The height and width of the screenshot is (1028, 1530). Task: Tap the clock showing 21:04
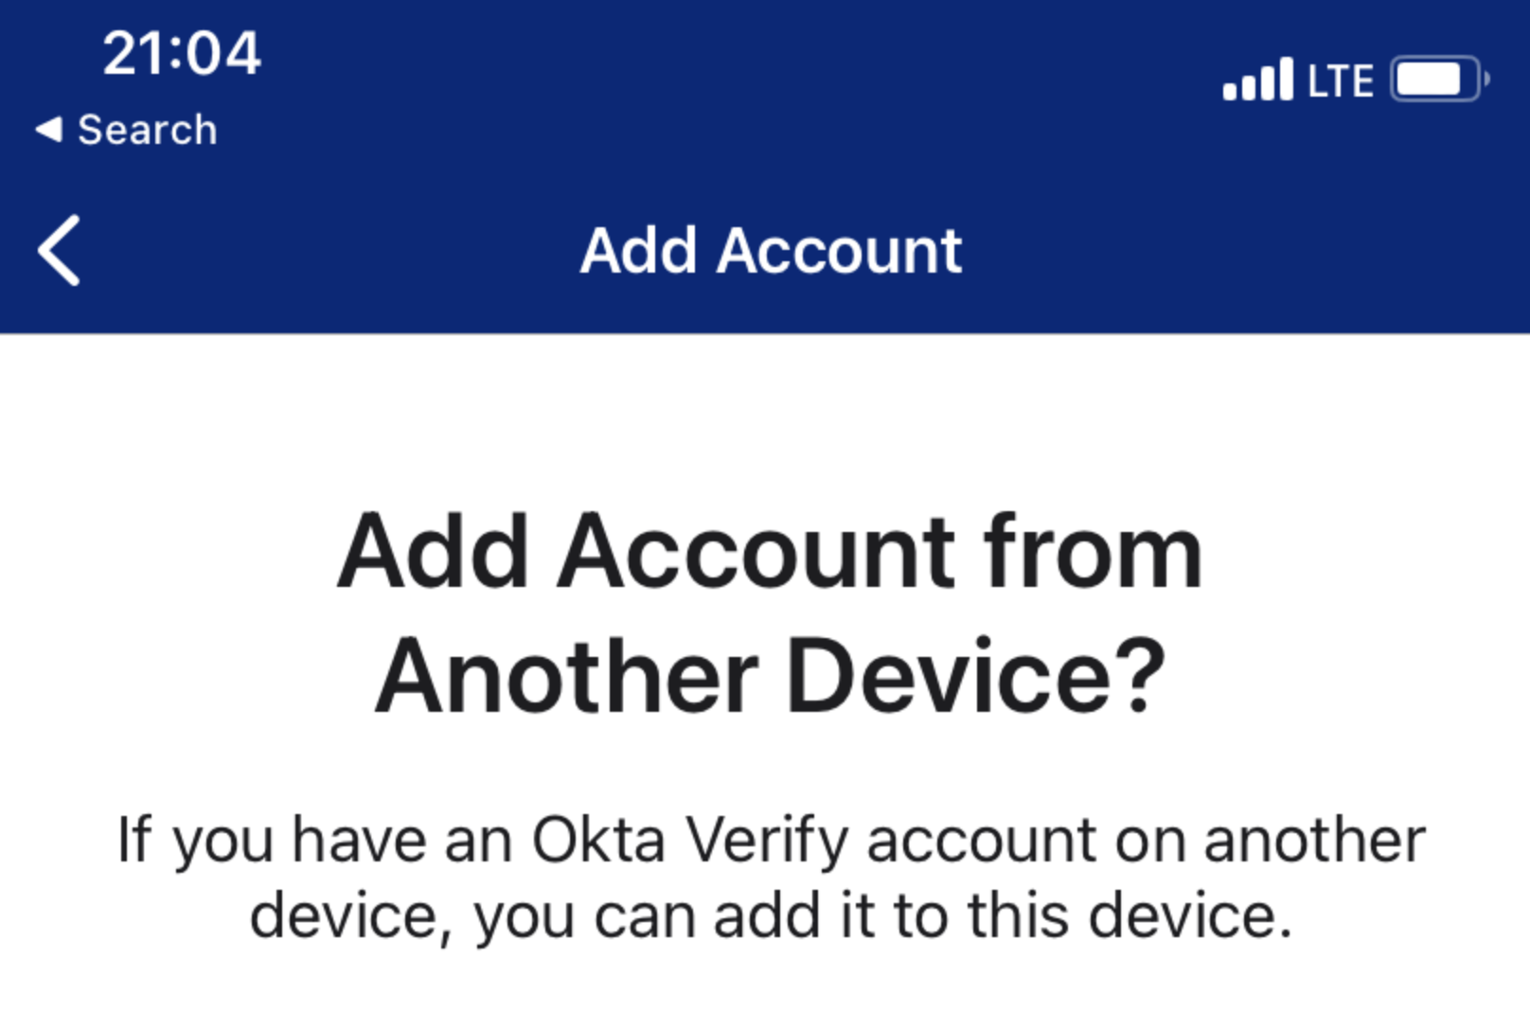(x=180, y=54)
